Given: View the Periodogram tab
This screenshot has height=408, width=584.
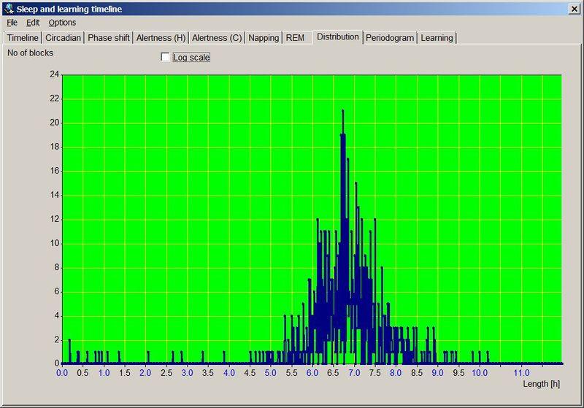Looking at the screenshot, I should [391, 38].
